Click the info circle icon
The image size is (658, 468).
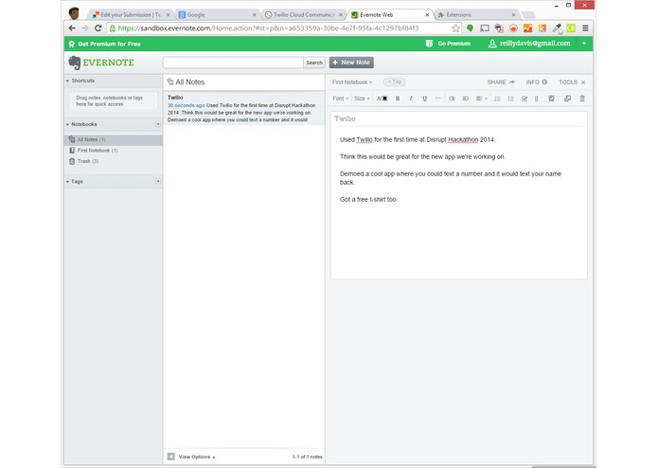[544, 82]
